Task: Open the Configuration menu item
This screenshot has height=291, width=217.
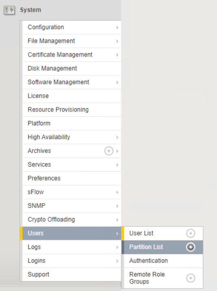Action: tap(72, 27)
